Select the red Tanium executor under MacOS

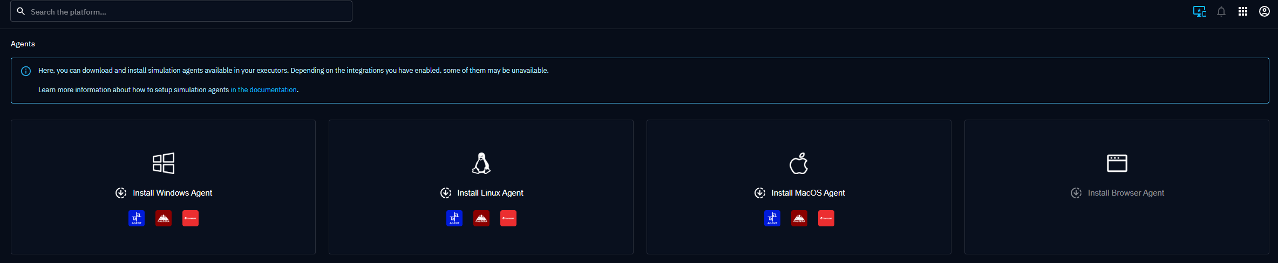(x=826, y=218)
